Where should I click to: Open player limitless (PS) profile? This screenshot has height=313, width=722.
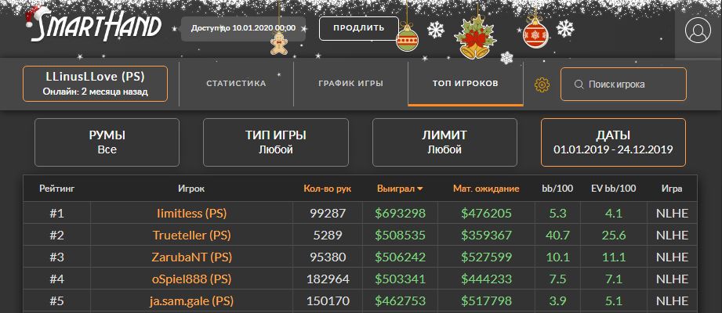coord(192,213)
